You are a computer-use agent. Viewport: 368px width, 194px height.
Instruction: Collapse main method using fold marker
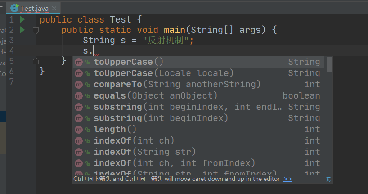coord(36,30)
